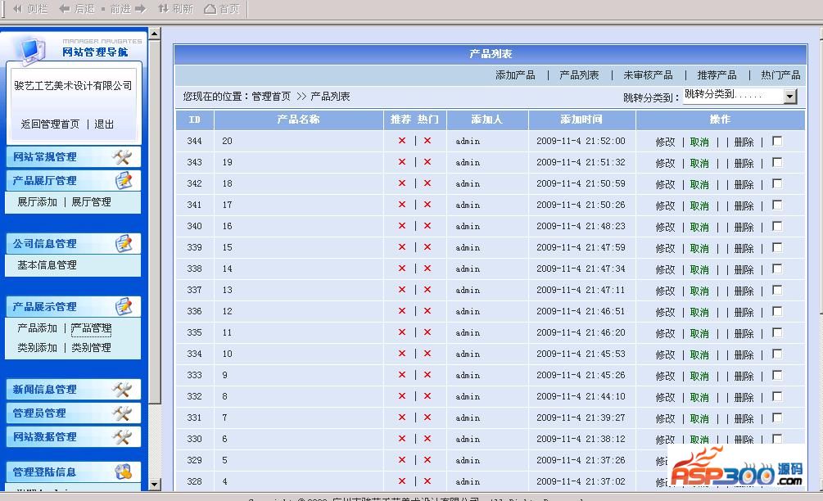This screenshot has width=823, height=501.
Task: Click the computer logo in the navigation header
Action: tap(33, 51)
